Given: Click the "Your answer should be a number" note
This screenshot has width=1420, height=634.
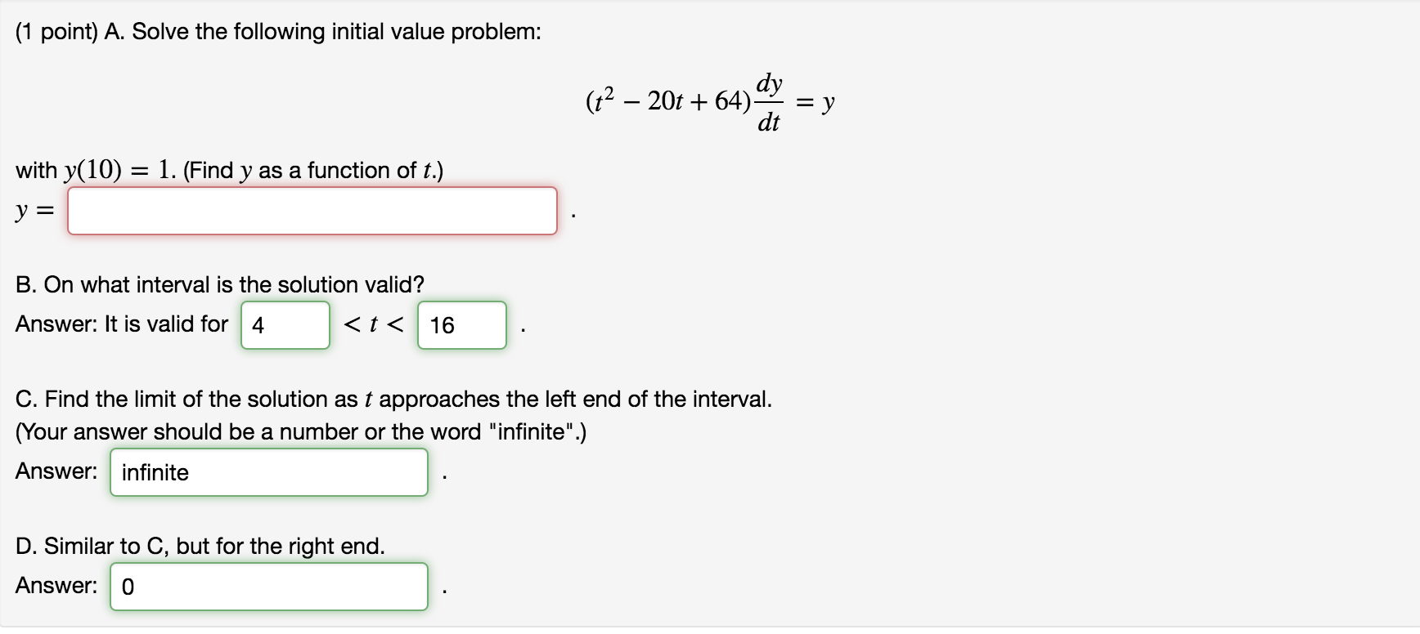Looking at the screenshot, I should click(x=301, y=431).
